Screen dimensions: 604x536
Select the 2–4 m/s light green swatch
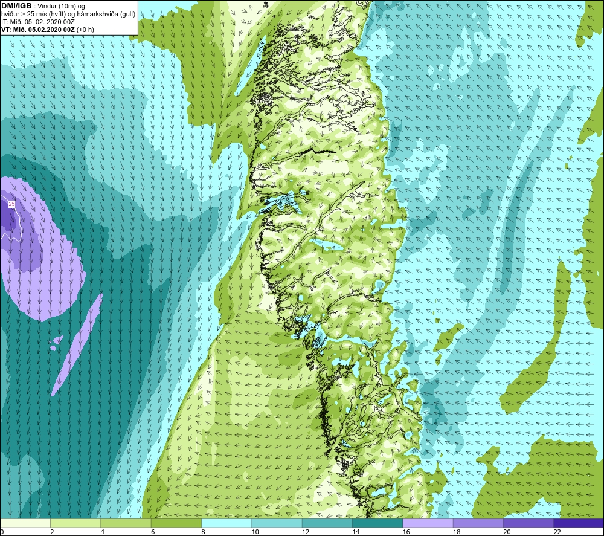coord(75,523)
